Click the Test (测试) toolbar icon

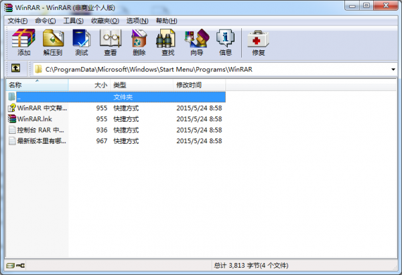(82, 42)
